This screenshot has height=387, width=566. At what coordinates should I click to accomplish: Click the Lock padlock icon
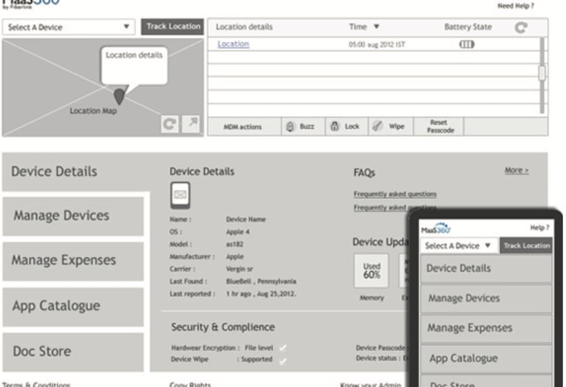[x=335, y=126]
